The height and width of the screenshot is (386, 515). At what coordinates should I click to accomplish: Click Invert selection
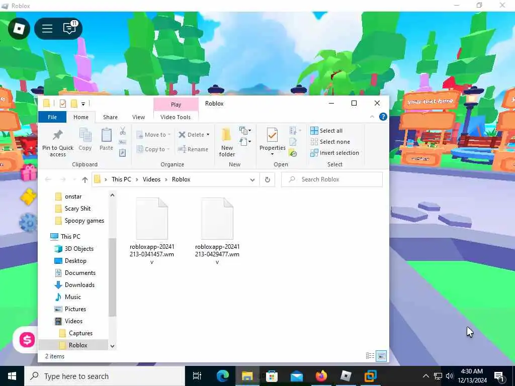(x=334, y=153)
